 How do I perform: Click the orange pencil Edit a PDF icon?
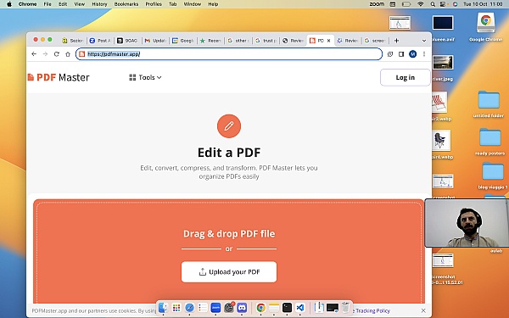pyautogui.click(x=229, y=126)
